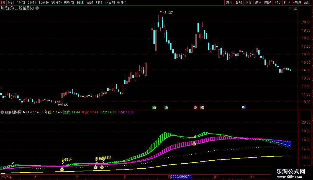Switch to 月线 monthly chart

coord(99,2)
